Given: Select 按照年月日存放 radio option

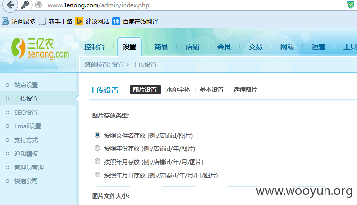Looking at the screenshot, I should point(97,175).
